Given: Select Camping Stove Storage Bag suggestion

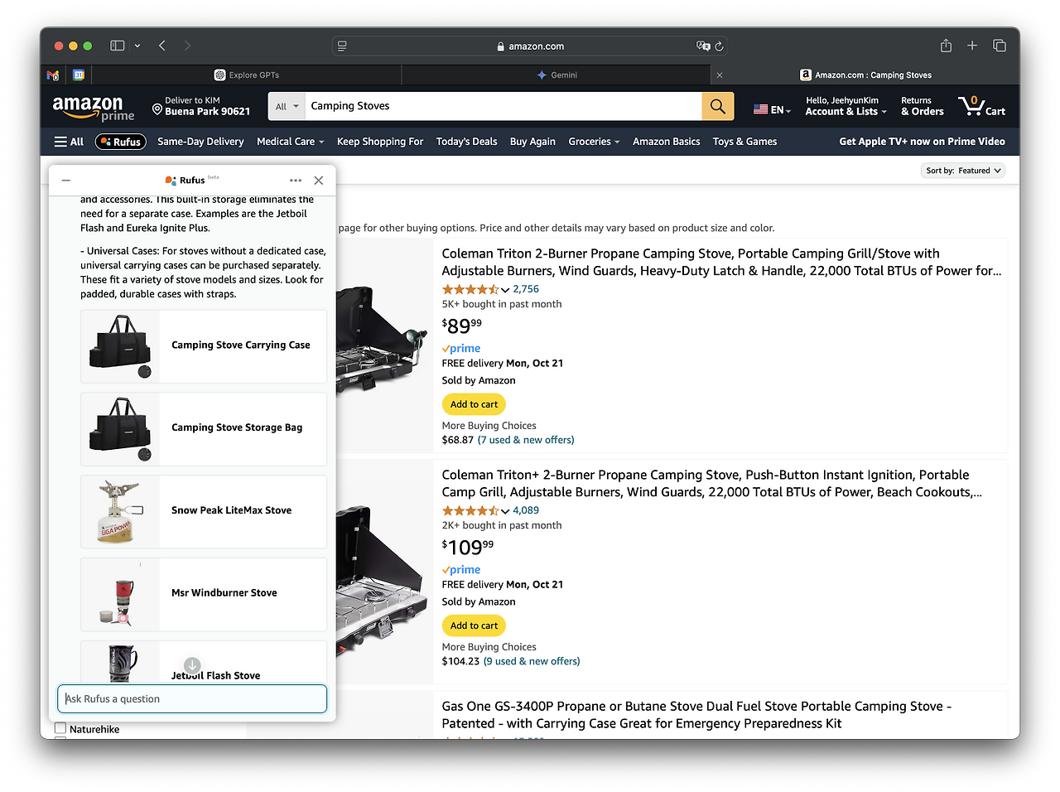Looking at the screenshot, I should [204, 429].
